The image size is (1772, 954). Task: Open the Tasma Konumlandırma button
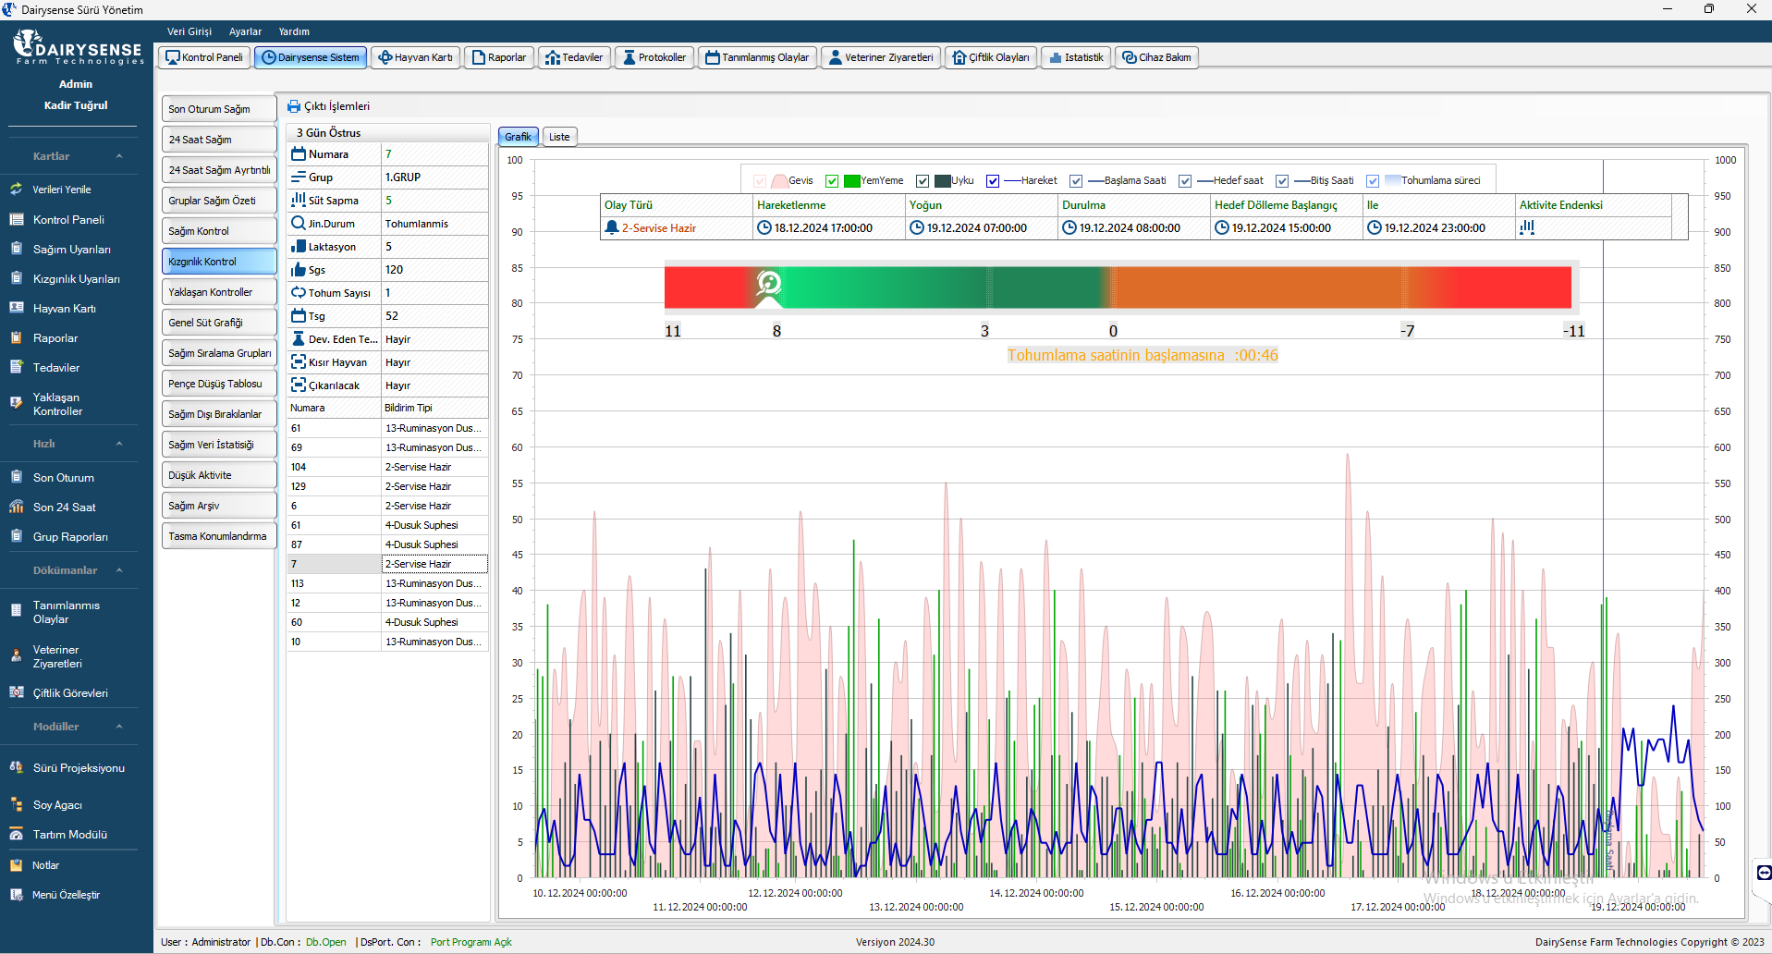(219, 536)
